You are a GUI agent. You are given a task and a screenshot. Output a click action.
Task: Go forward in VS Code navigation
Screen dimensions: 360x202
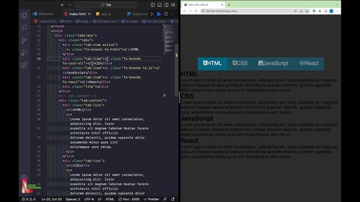(x=70, y=5)
